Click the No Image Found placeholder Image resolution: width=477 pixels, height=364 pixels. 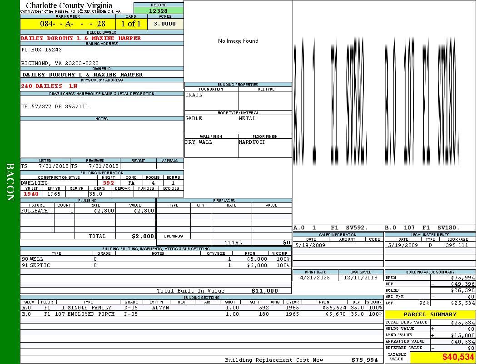click(x=238, y=41)
